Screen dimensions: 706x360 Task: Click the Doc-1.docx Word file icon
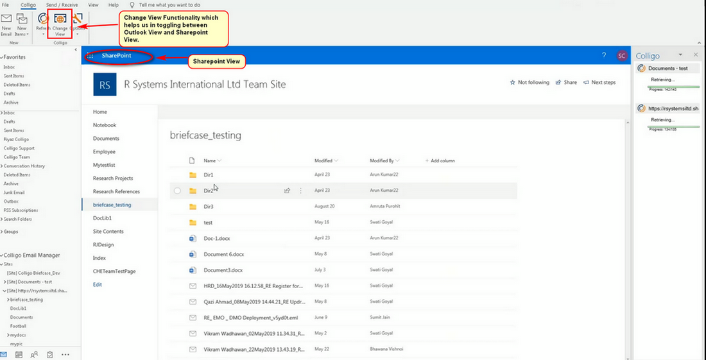tap(193, 239)
